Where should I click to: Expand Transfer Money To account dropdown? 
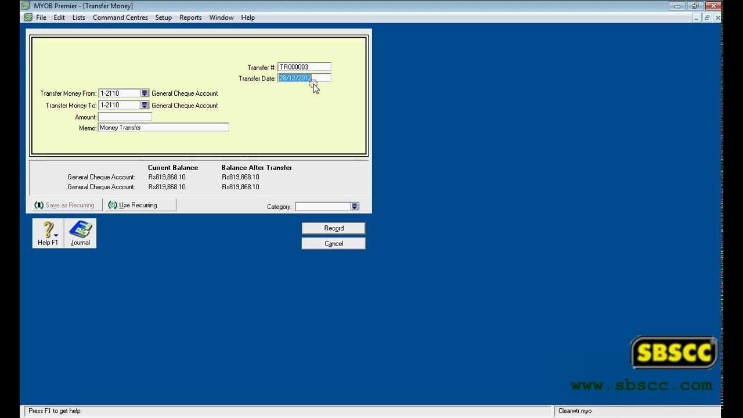(145, 105)
